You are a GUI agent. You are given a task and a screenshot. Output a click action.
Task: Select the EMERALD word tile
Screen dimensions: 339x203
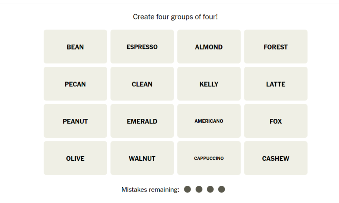click(142, 121)
